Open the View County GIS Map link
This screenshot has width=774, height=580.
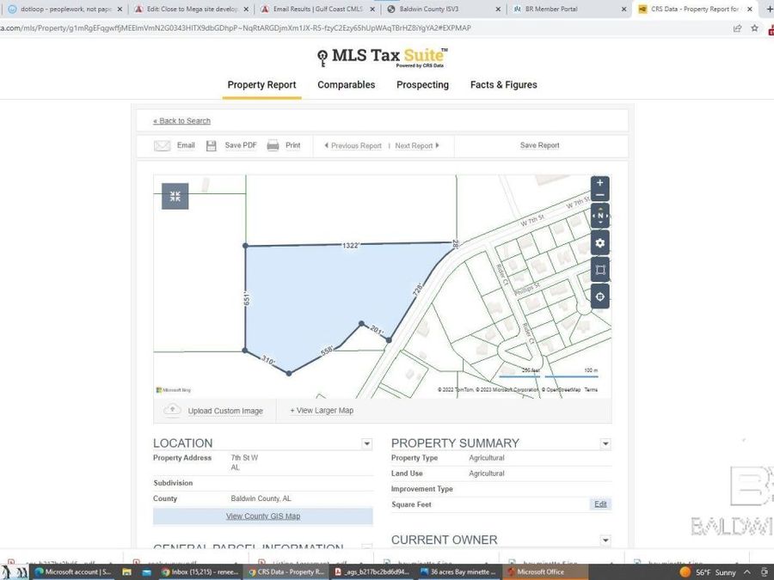[x=263, y=516]
